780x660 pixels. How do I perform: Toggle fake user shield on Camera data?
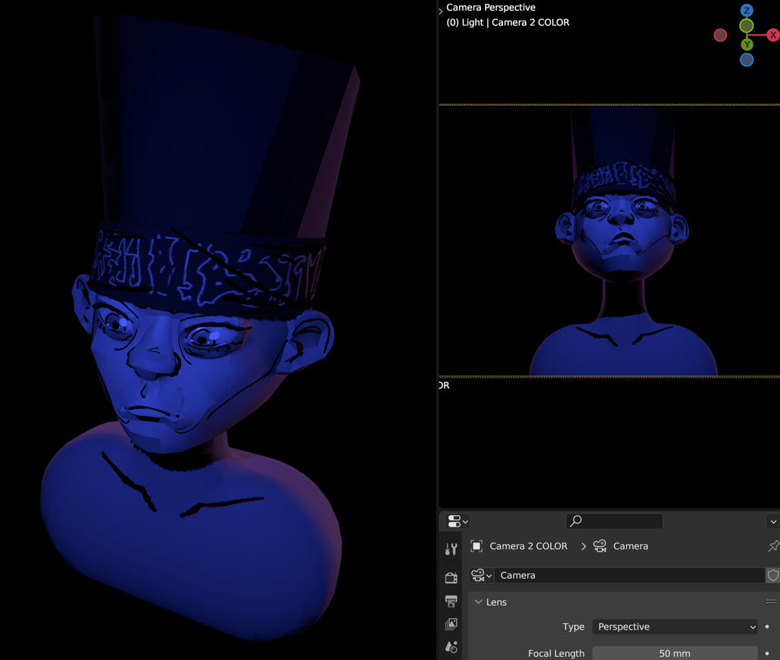(772, 576)
